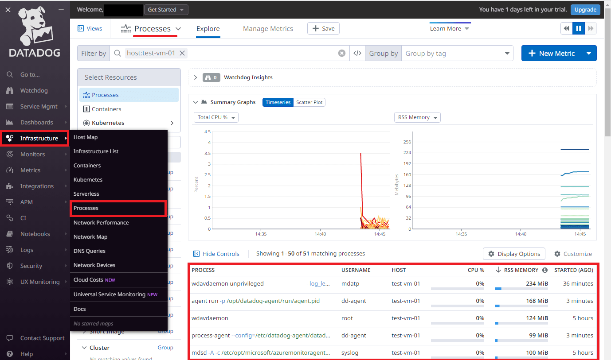Choose Network Performance from the submenu
This screenshot has height=360, width=611.
tap(101, 223)
